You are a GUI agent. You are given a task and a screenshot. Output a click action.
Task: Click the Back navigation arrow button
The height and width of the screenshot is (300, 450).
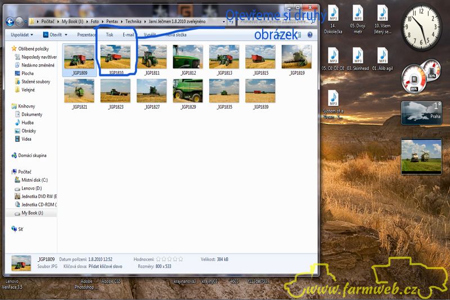click(10, 21)
